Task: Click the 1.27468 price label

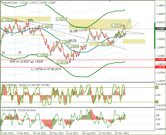Action: pos(65,42)
